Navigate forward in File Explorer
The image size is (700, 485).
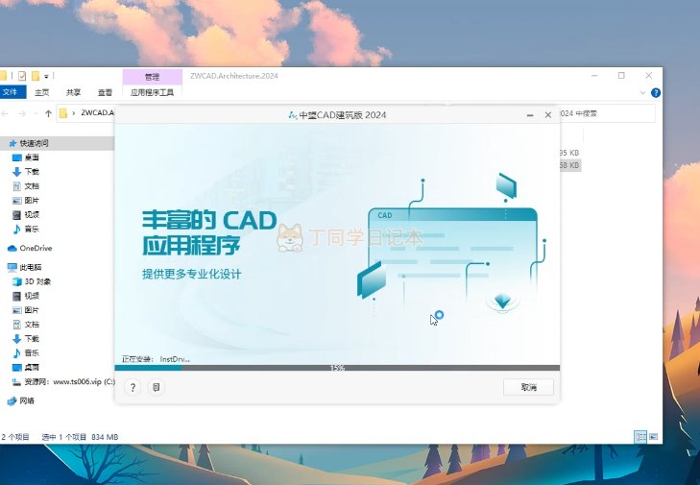pyautogui.click(x=22, y=113)
